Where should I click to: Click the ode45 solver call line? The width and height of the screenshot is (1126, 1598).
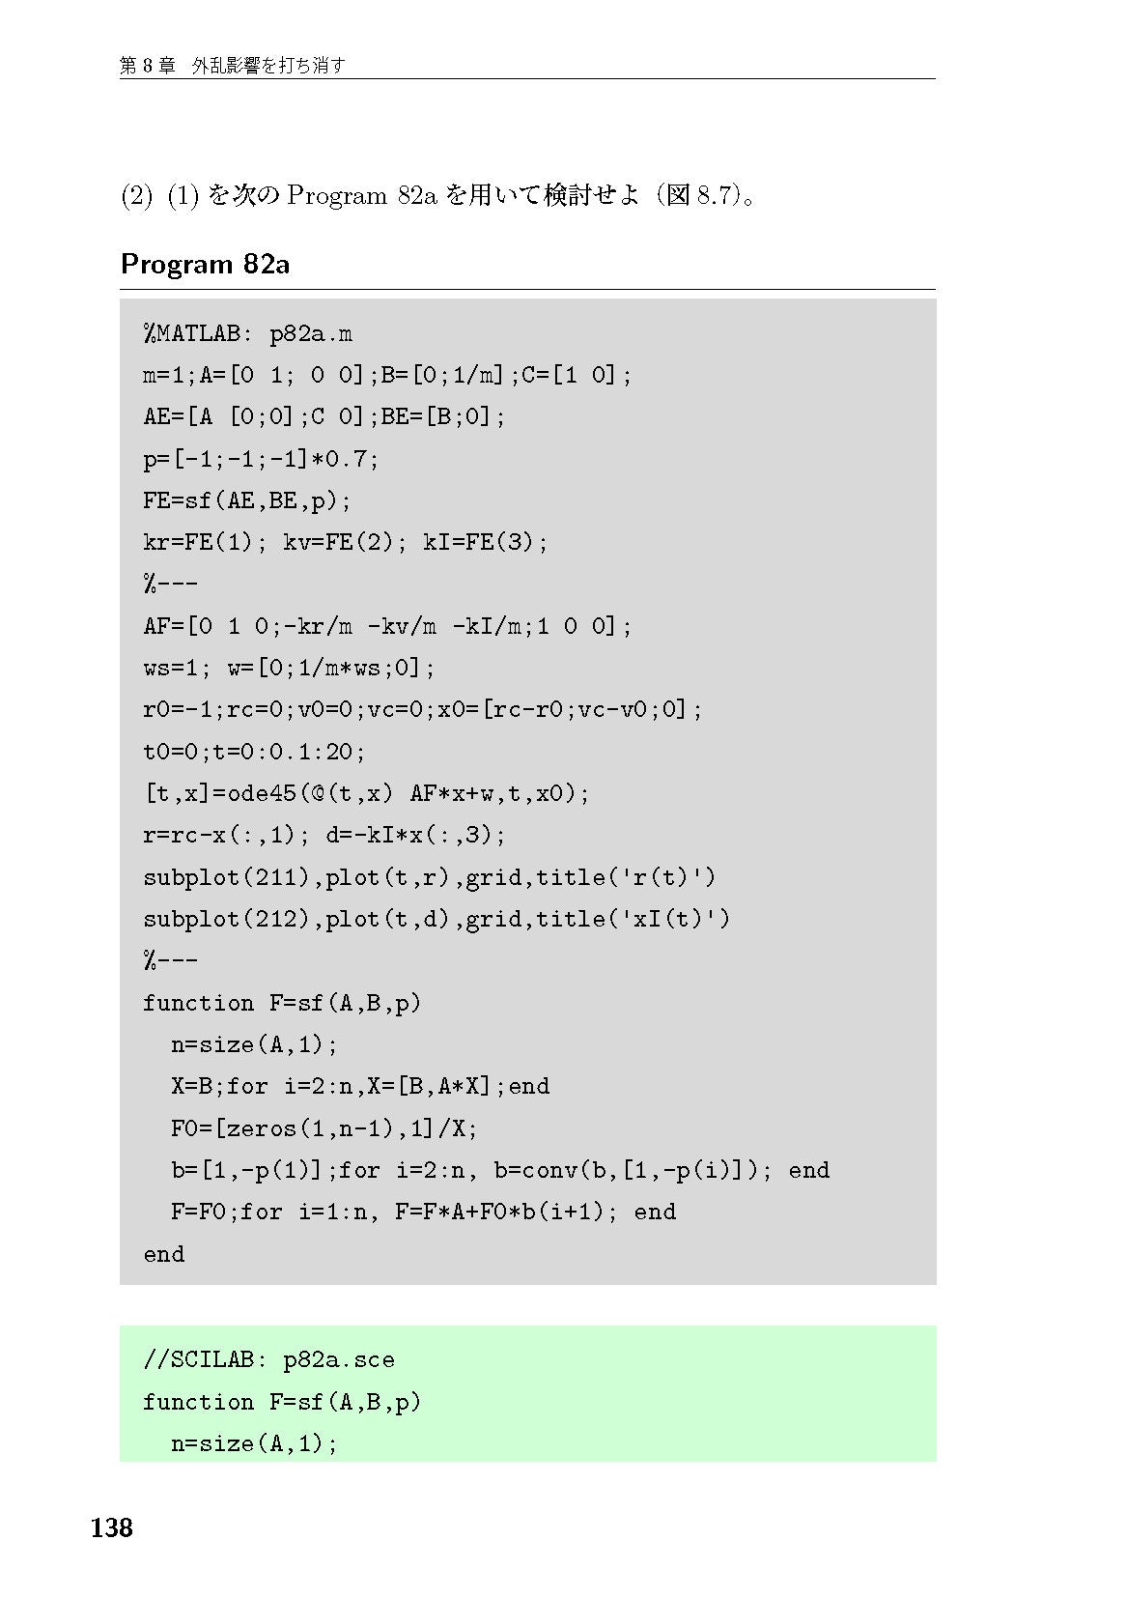366,793
